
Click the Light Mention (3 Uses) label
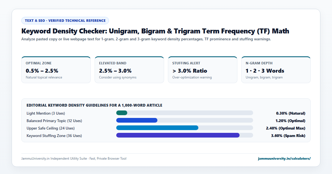coord(46,113)
